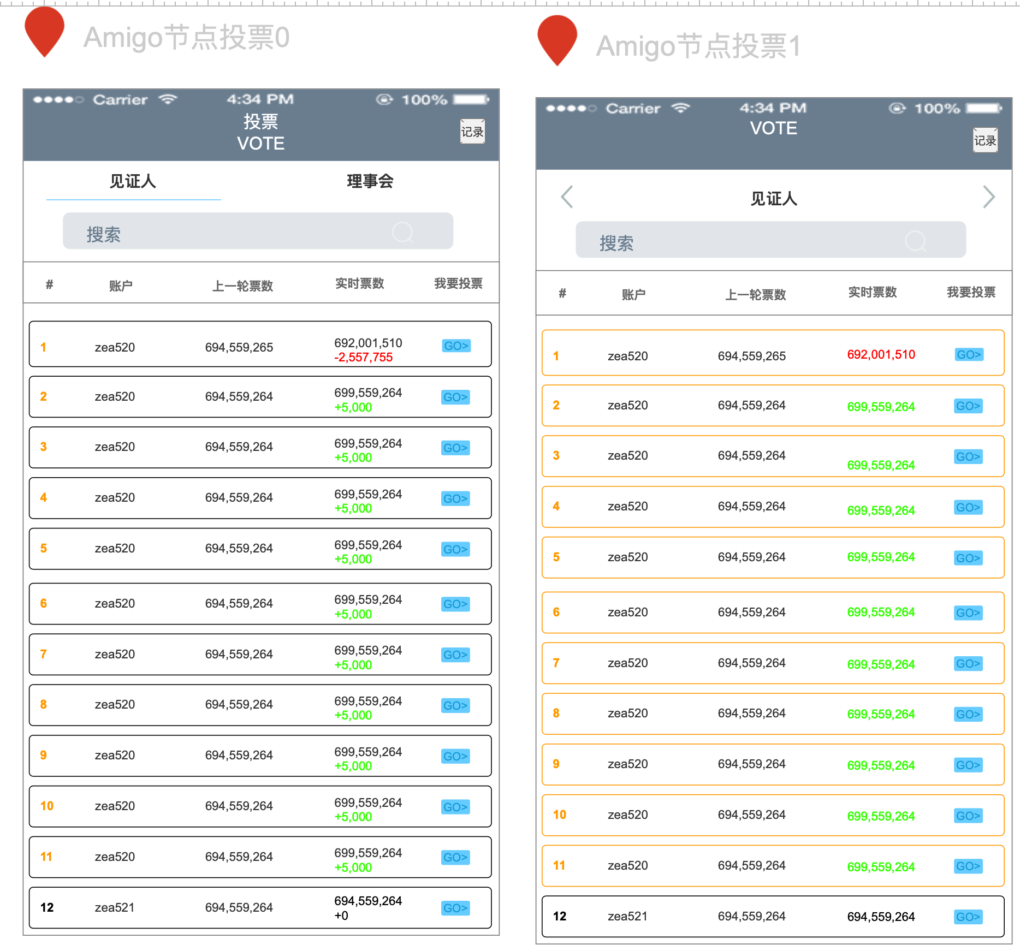Click GO> for rank 8 in left list
The image size is (1020, 951).
click(455, 705)
